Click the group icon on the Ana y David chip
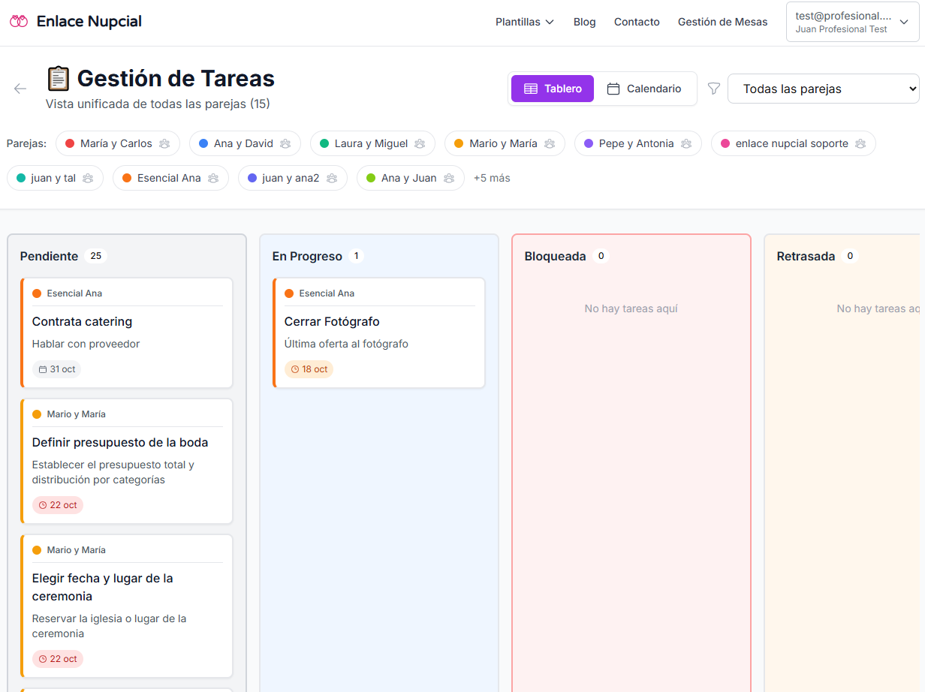 [284, 143]
